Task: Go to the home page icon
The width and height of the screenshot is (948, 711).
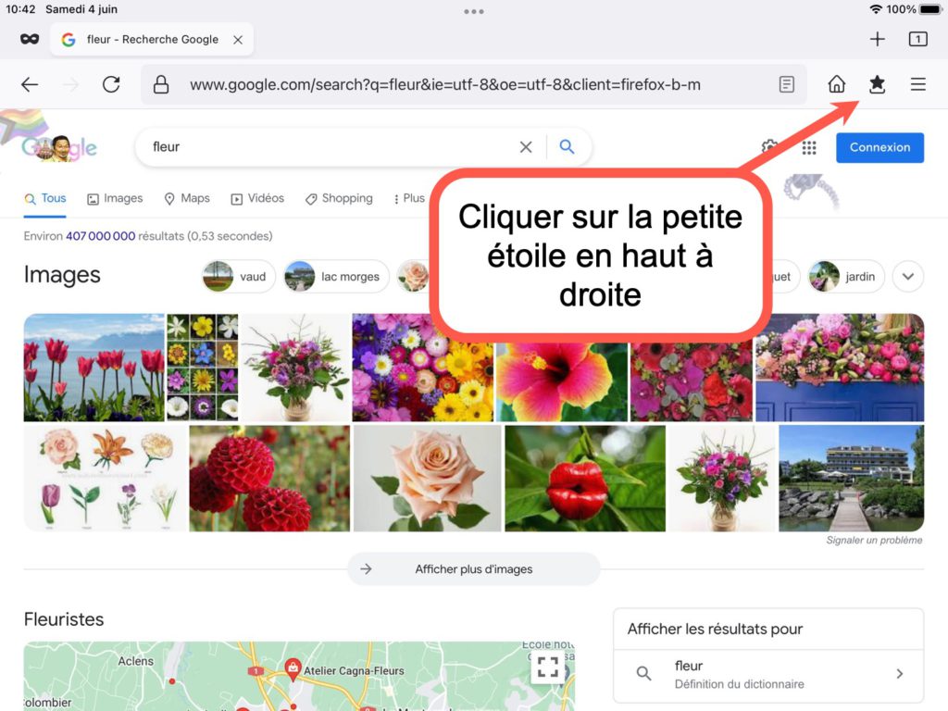Action: tap(836, 85)
